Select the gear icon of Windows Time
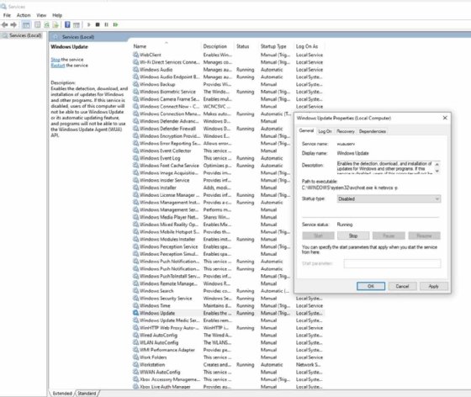Viewport: 471px width, 397px height. point(135,305)
